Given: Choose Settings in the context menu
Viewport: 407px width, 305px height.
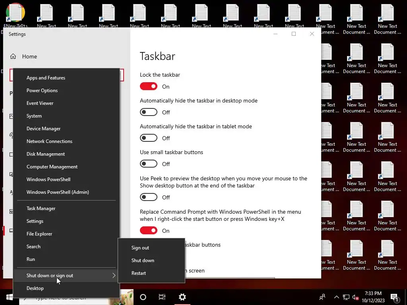Looking at the screenshot, I should click(x=66, y=221).
